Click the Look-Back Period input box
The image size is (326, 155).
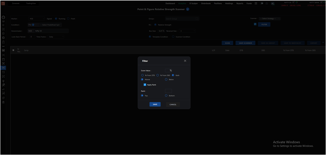32,37
